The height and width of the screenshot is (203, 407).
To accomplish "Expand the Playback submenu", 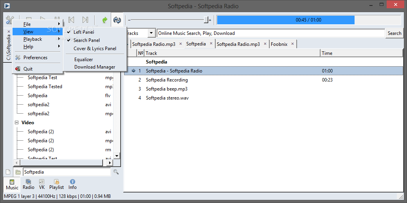I will click(38, 39).
